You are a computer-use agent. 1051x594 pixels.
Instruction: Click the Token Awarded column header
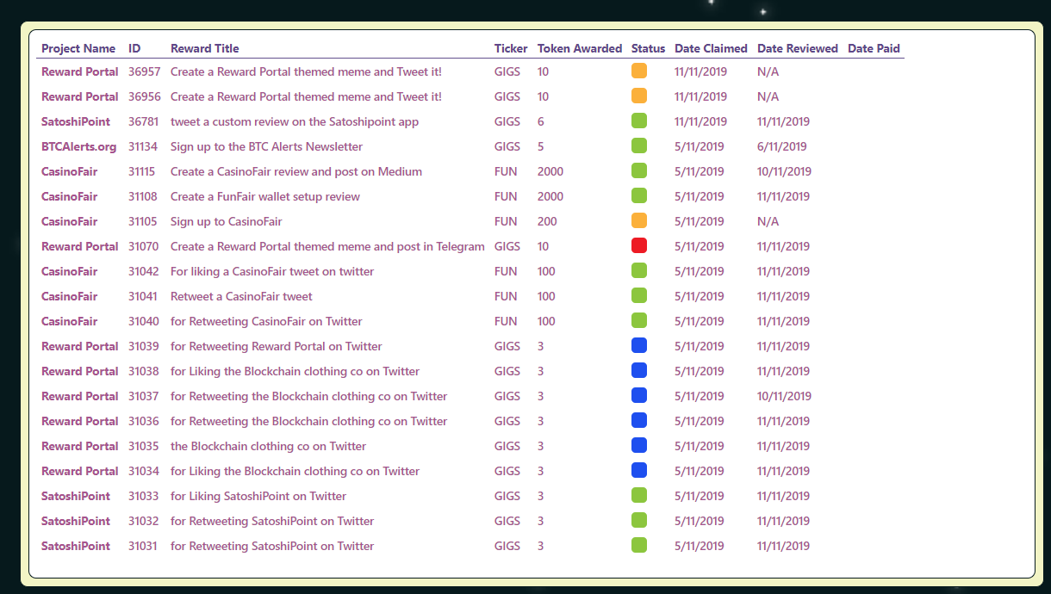(x=580, y=48)
